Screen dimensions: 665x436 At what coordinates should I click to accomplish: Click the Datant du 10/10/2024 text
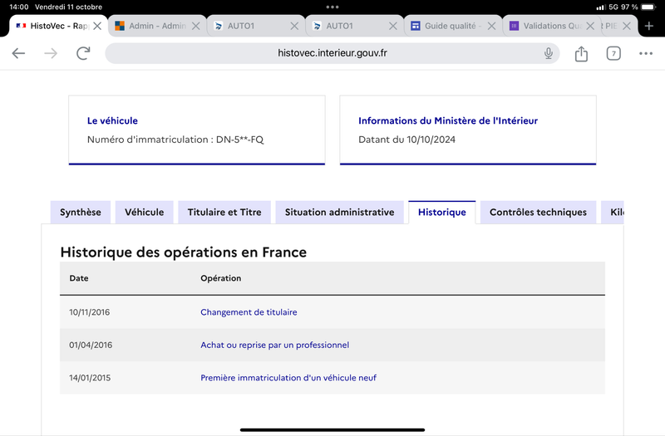[406, 140]
